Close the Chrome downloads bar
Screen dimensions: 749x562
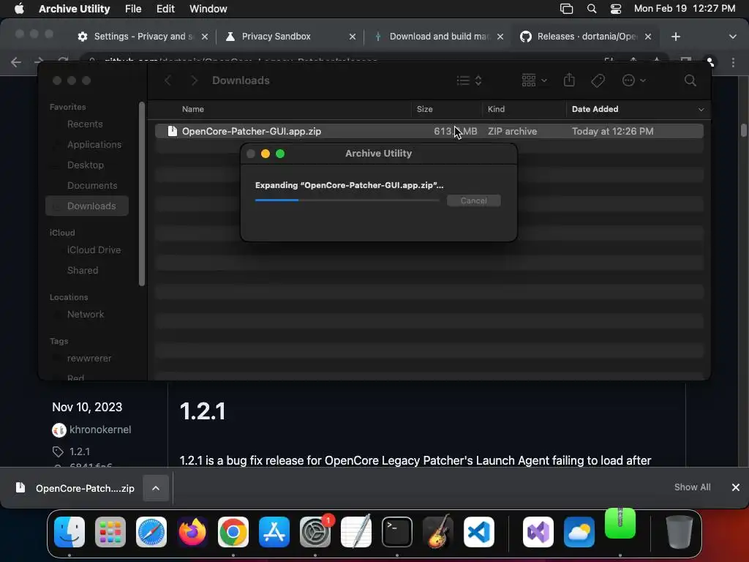[x=736, y=487]
